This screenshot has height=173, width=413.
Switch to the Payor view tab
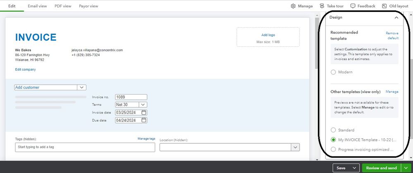click(x=88, y=6)
